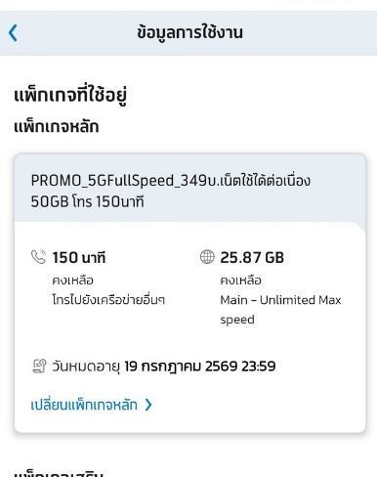Tap the 50GB โทร 150นาที package line
Viewport: 377px width, 477px height.
click(87, 201)
